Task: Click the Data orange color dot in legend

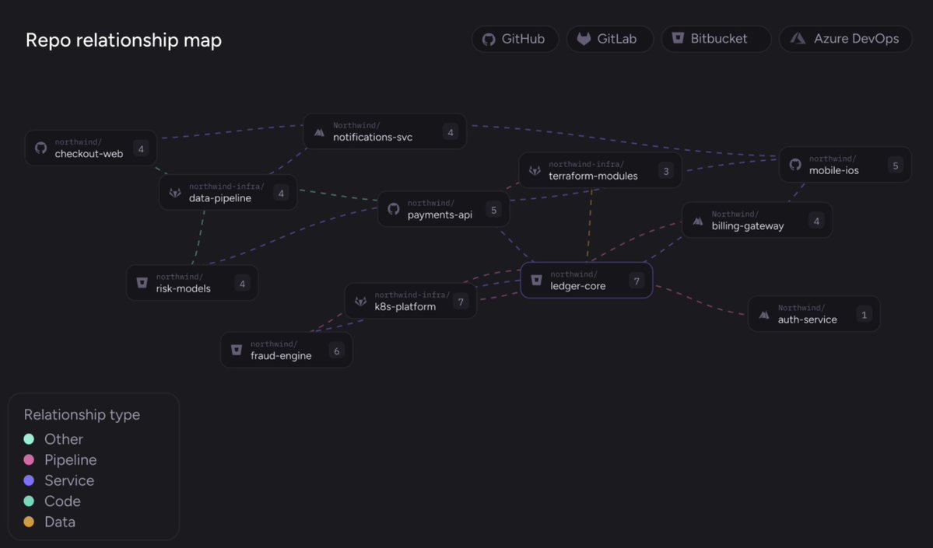Action: click(29, 522)
